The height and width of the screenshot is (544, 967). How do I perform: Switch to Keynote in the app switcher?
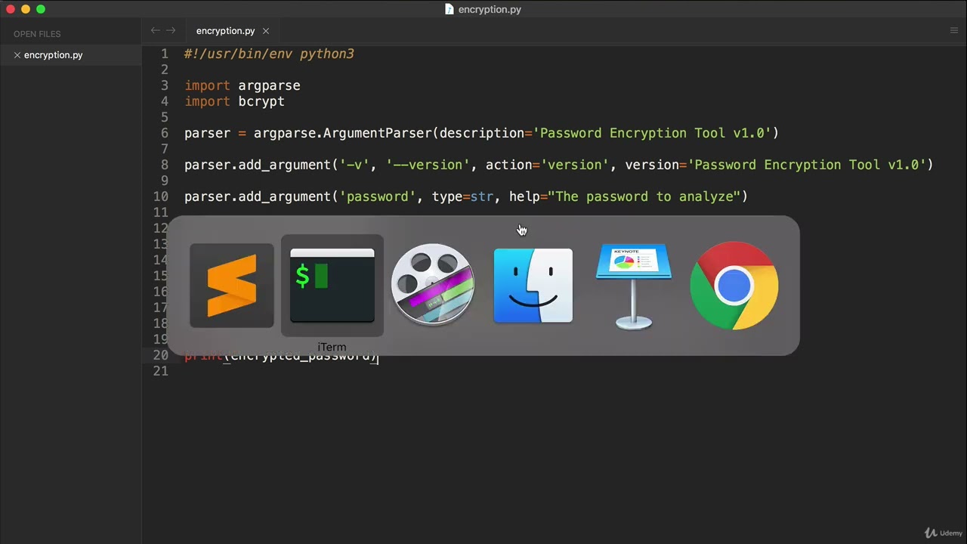633,286
